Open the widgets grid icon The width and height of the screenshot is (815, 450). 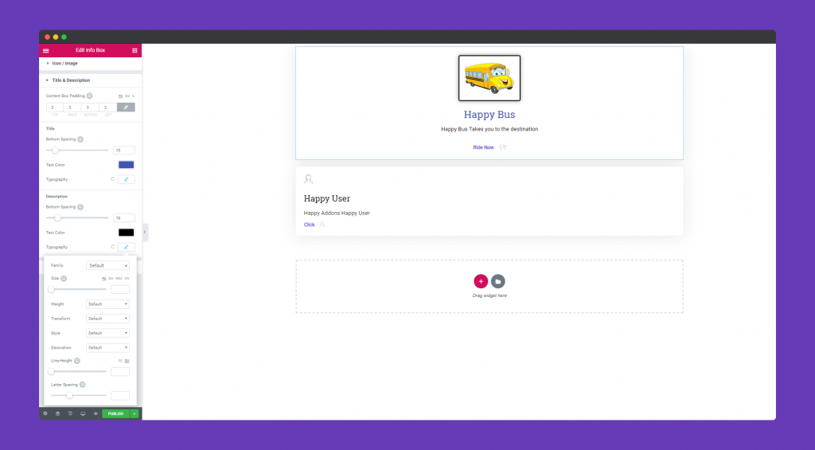pos(135,50)
